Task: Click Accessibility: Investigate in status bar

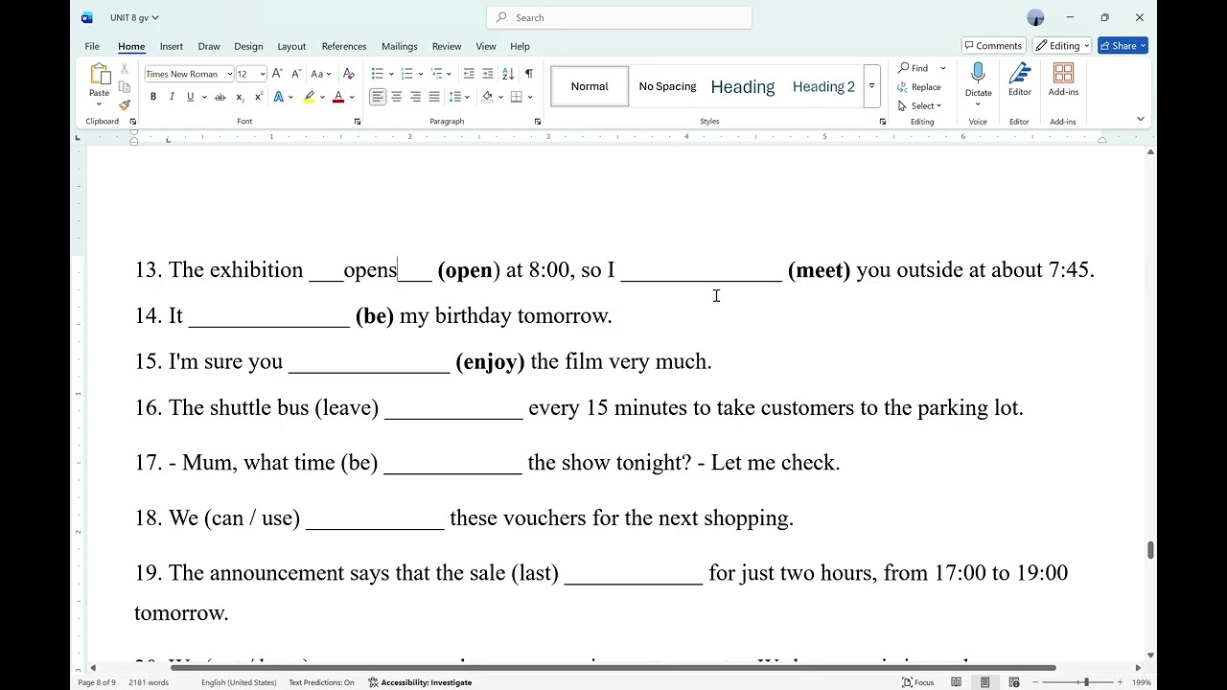Action: [420, 682]
